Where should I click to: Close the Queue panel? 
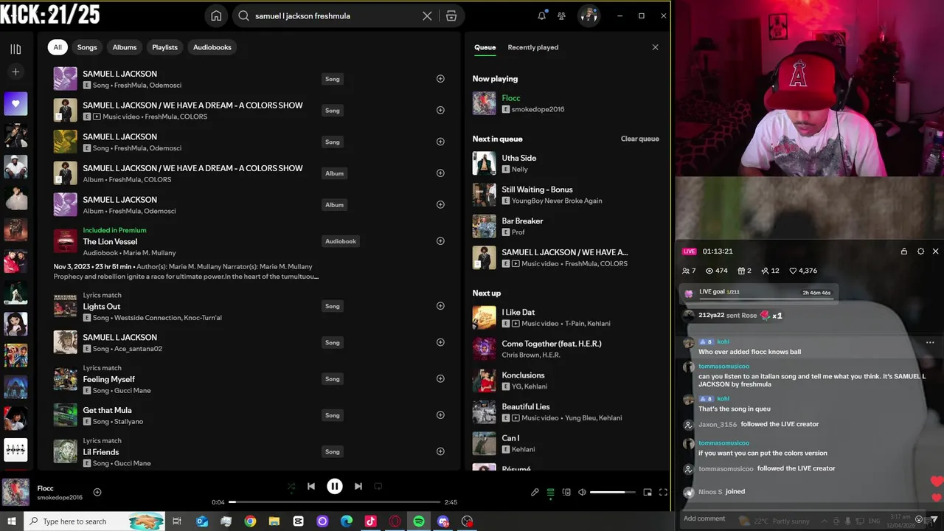point(655,47)
